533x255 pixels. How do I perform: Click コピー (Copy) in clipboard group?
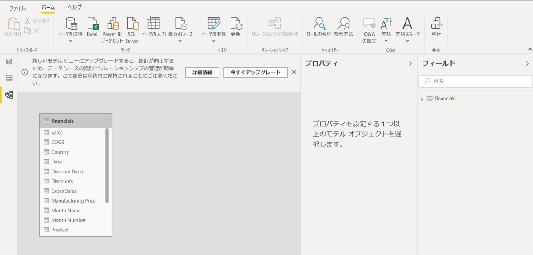[x=34, y=31]
